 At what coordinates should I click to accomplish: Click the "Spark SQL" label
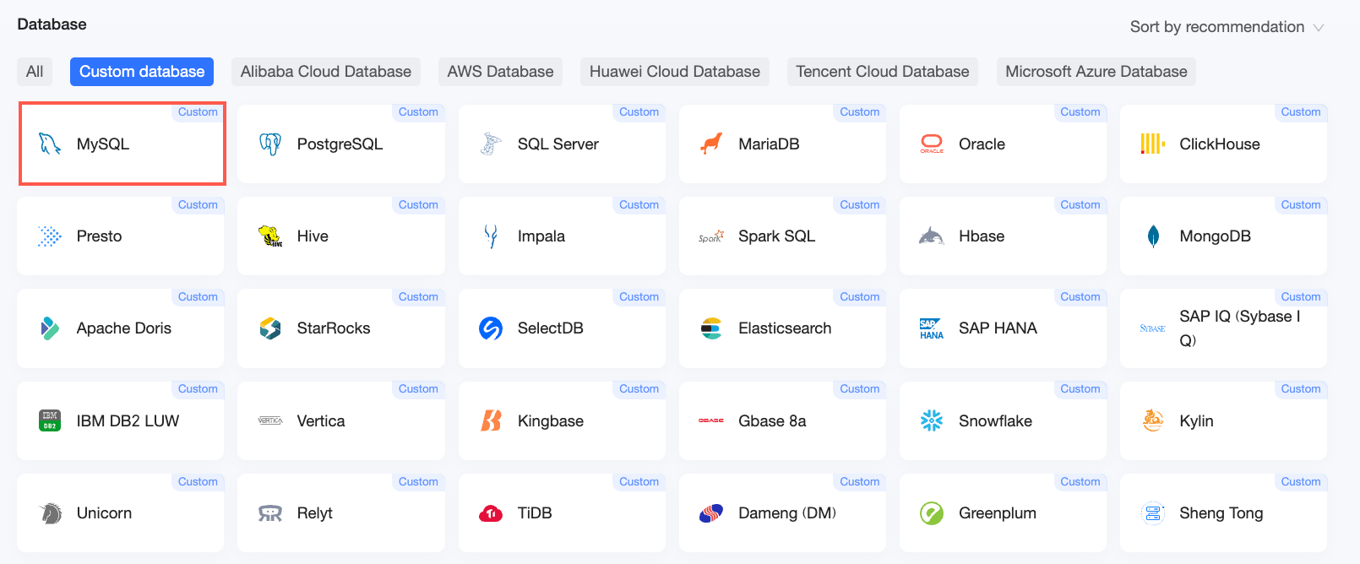pos(777,236)
